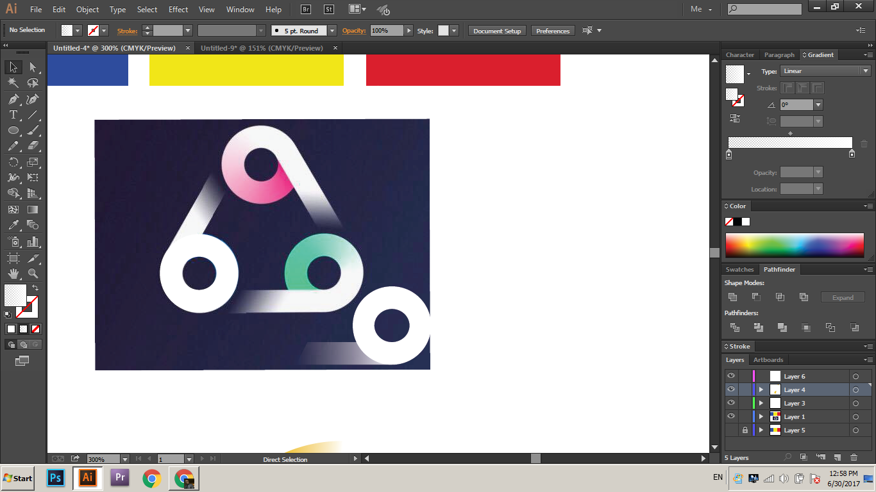The width and height of the screenshot is (876, 492).
Task: Click the color spectrum bar in Color panel
Action: point(795,245)
